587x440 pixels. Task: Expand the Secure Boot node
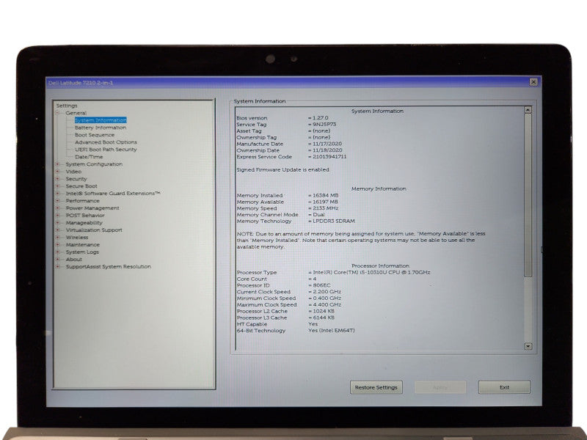[x=58, y=186]
